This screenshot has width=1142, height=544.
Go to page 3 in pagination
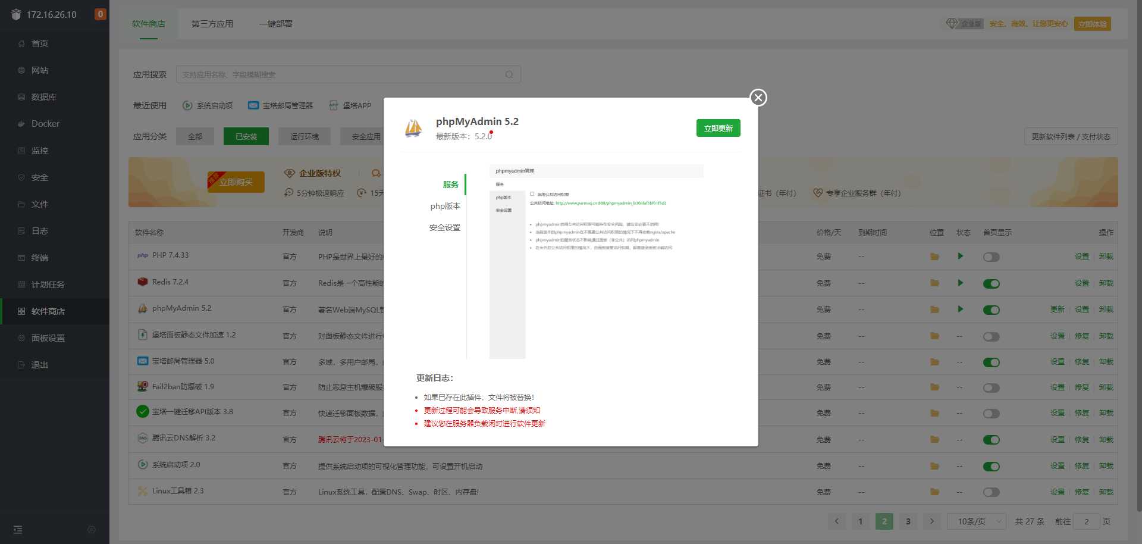click(908, 521)
